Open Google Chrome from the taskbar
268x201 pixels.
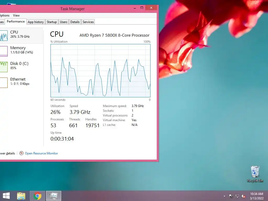coord(37,196)
